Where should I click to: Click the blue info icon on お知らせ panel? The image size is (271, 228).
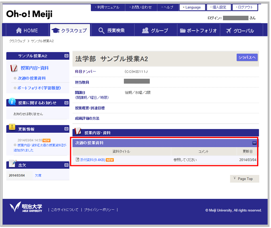[x=12, y=102]
